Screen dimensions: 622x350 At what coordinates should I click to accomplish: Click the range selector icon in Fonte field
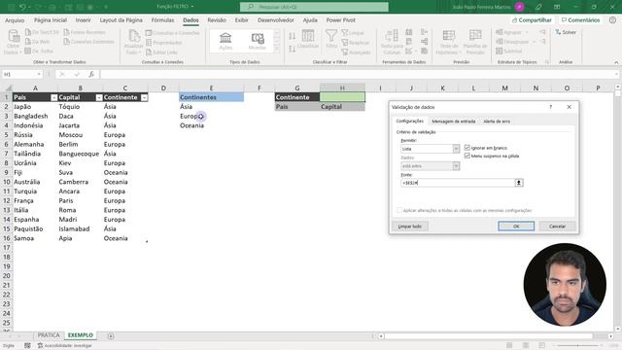click(518, 183)
